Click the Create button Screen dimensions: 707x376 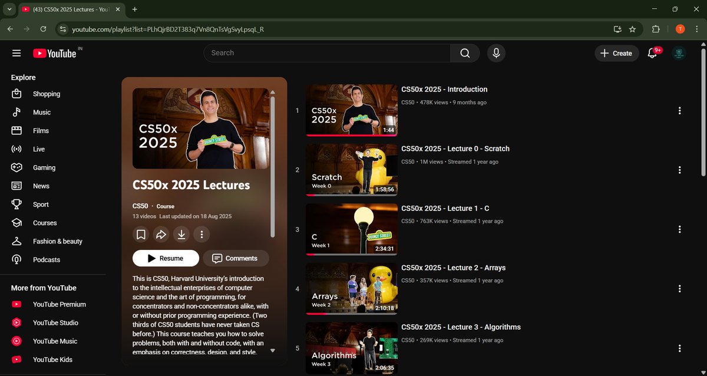coord(616,53)
